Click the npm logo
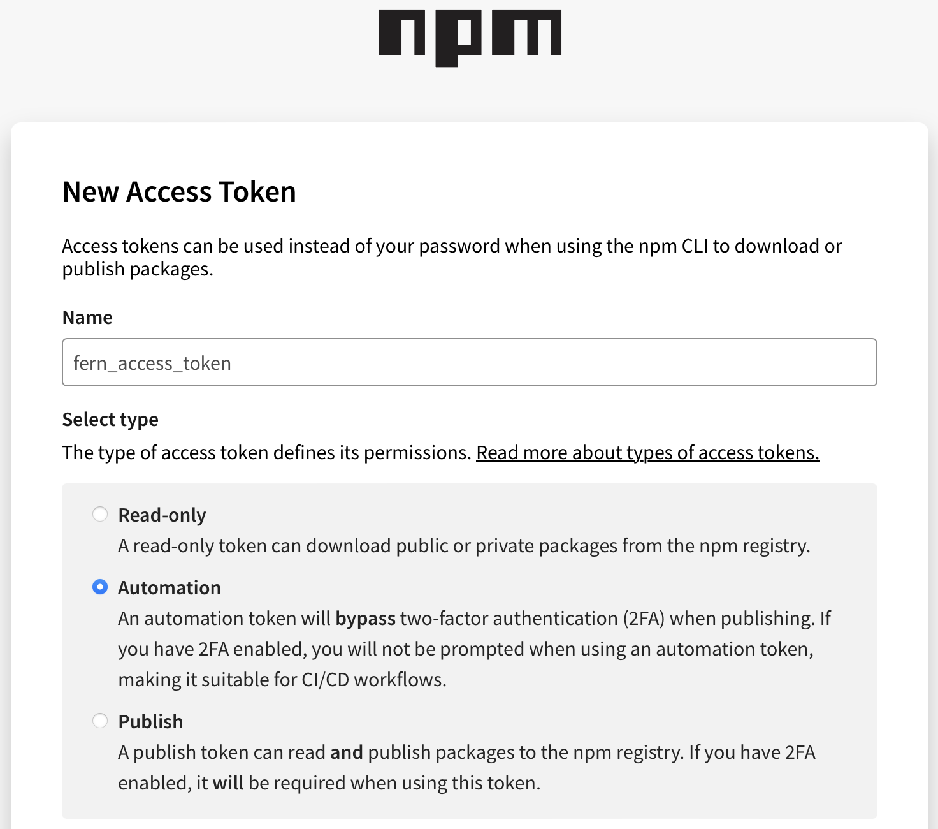Screen dimensions: 938x829 click(x=470, y=37)
